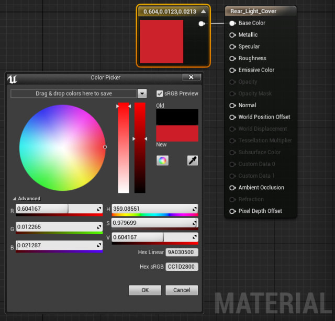Select the Ambient Occlusion input pin
The image size is (335, 321).
click(x=232, y=188)
